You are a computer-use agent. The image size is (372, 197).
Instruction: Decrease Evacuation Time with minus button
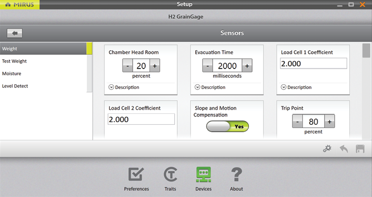coord(208,66)
